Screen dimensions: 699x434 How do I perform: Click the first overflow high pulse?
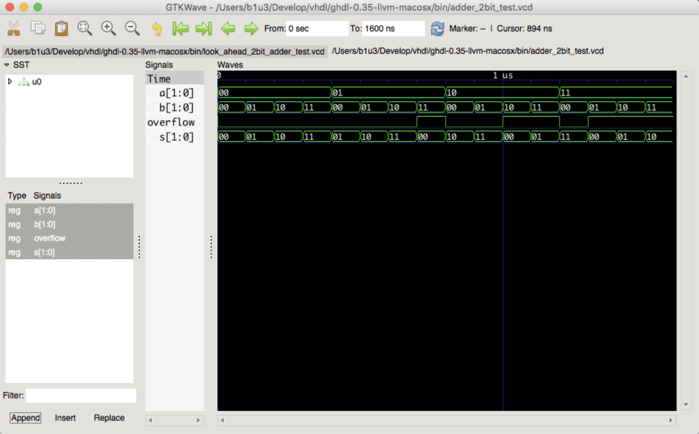coord(431,121)
